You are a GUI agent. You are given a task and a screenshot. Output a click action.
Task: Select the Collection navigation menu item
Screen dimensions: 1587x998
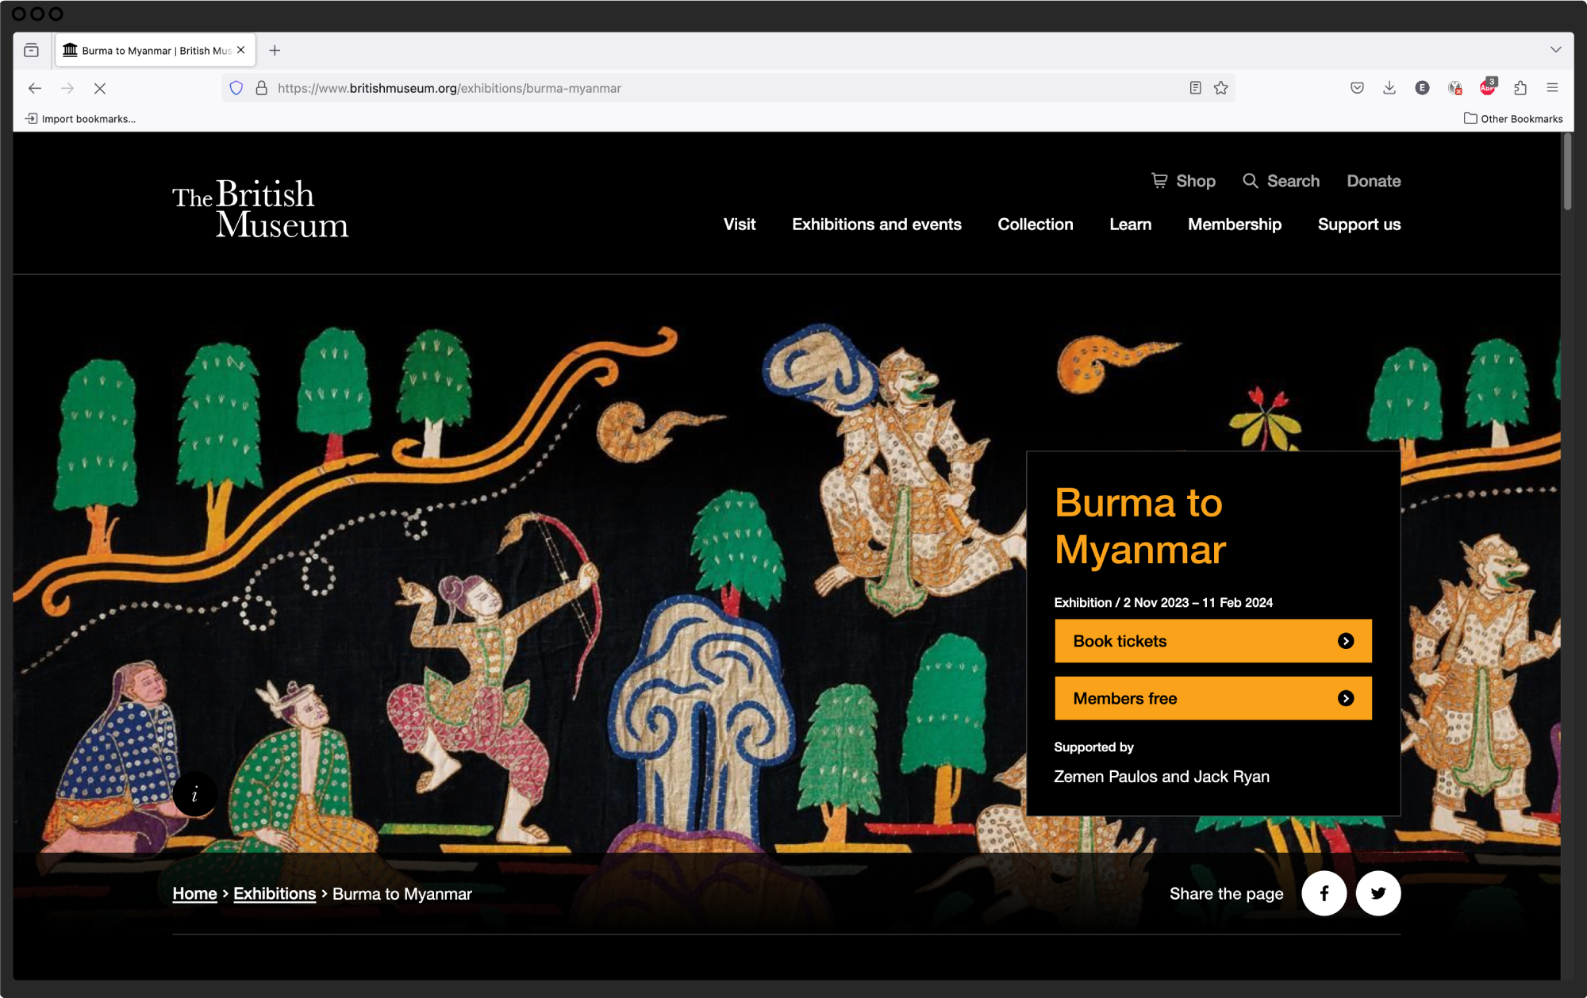1035,225
